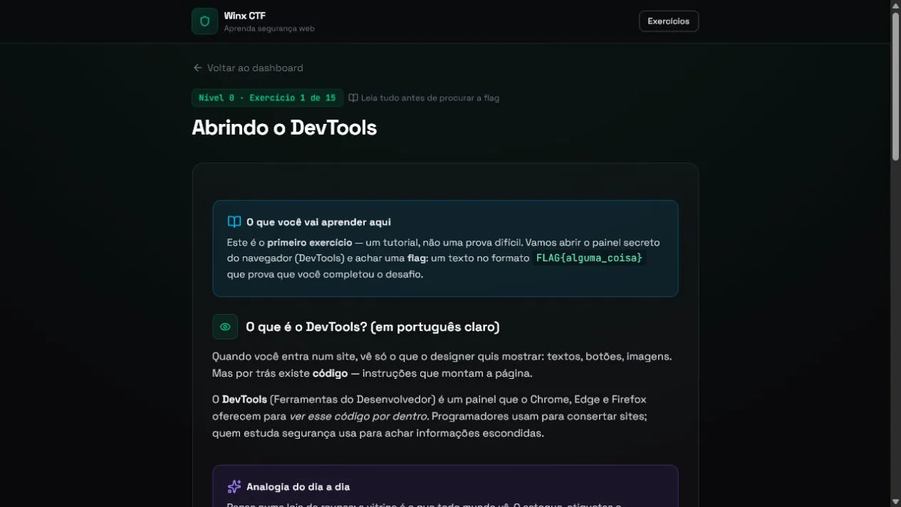This screenshot has width=901, height=507.
Task: Click the Aprenda segurança web subtitle
Action: click(269, 28)
